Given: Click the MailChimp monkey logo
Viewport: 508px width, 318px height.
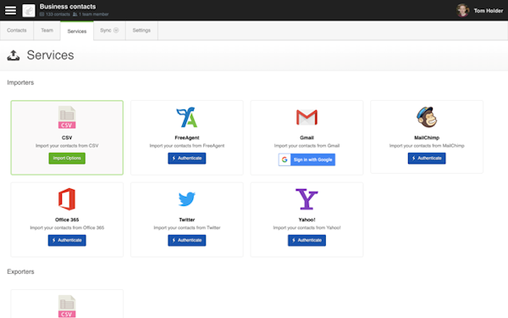Looking at the screenshot, I should pyautogui.click(x=427, y=117).
